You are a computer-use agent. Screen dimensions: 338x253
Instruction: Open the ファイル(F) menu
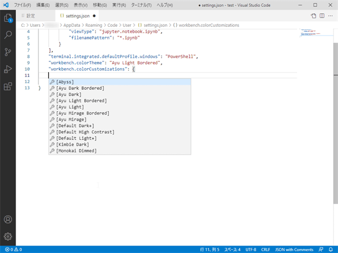[22, 5]
